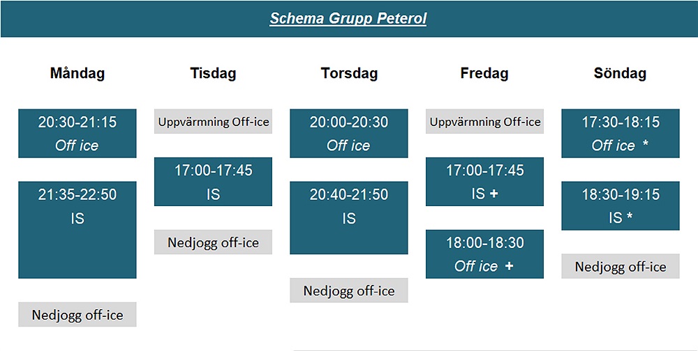Open Monday 21:35-22:50 IS block
Image resolution: width=698 pixels, height=351 pixels.
[x=77, y=230]
